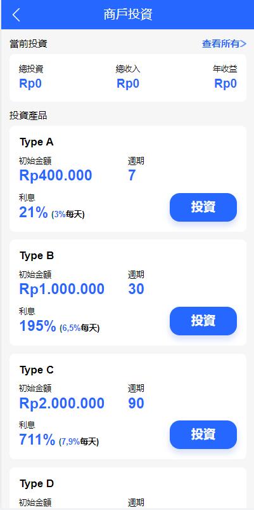Click the 商戶投資 page title

click(x=128, y=15)
